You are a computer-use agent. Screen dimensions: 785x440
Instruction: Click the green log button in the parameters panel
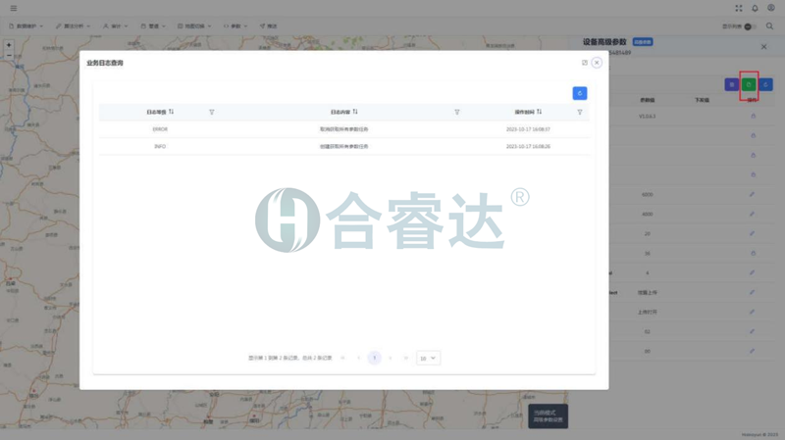[749, 84]
